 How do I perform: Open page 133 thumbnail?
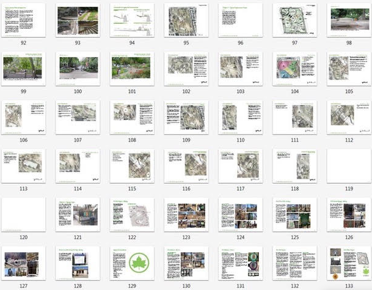pyautogui.click(x=349, y=263)
